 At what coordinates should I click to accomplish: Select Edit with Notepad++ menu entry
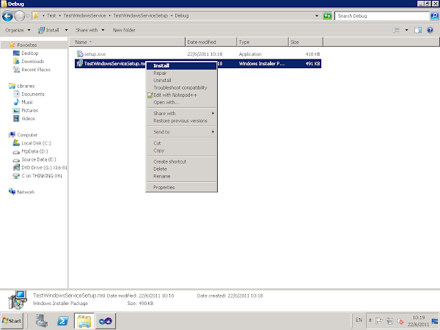click(182, 95)
